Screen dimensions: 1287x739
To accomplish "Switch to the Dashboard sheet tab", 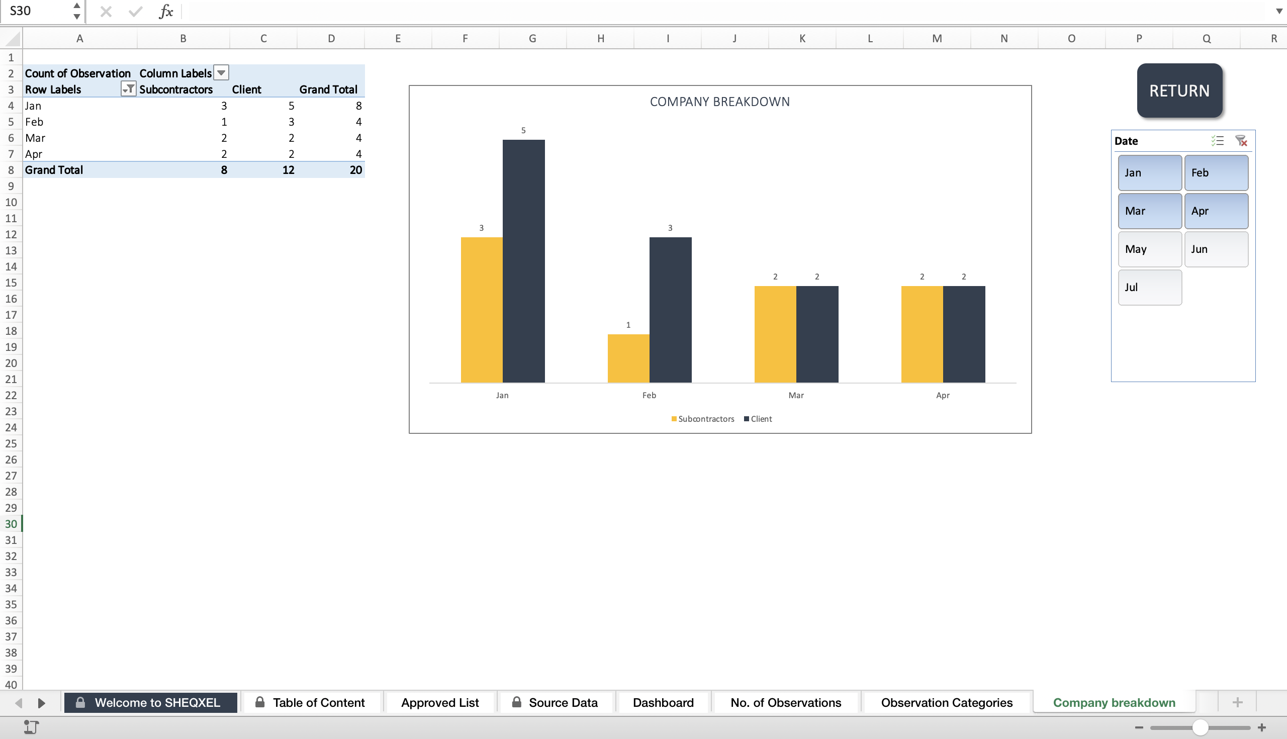I will tap(663, 702).
